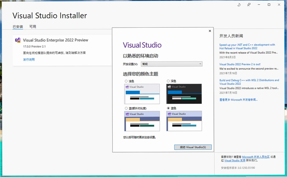The image size is (287, 177).
Task: Click the light theme preview thumbnail
Action: point(142,94)
